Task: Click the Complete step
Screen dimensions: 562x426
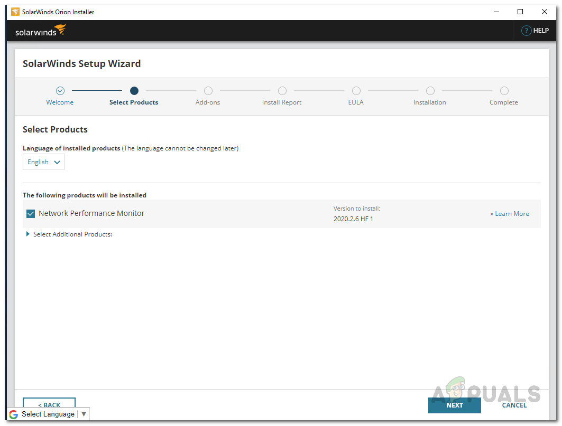Action: [504, 96]
